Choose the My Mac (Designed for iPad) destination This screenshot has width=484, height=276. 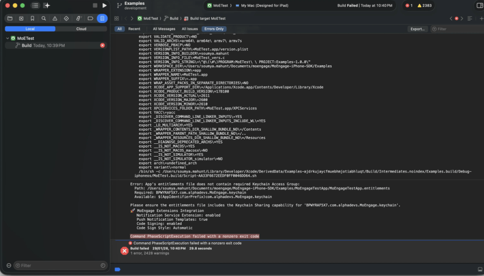point(262,5)
